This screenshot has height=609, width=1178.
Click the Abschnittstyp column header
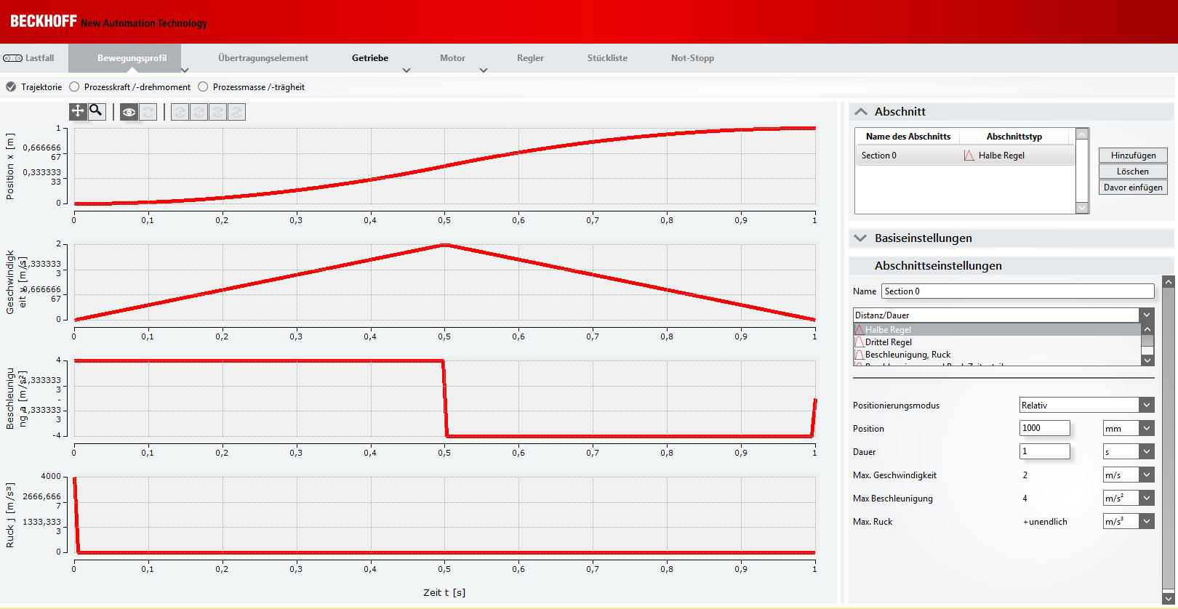pos(1014,137)
